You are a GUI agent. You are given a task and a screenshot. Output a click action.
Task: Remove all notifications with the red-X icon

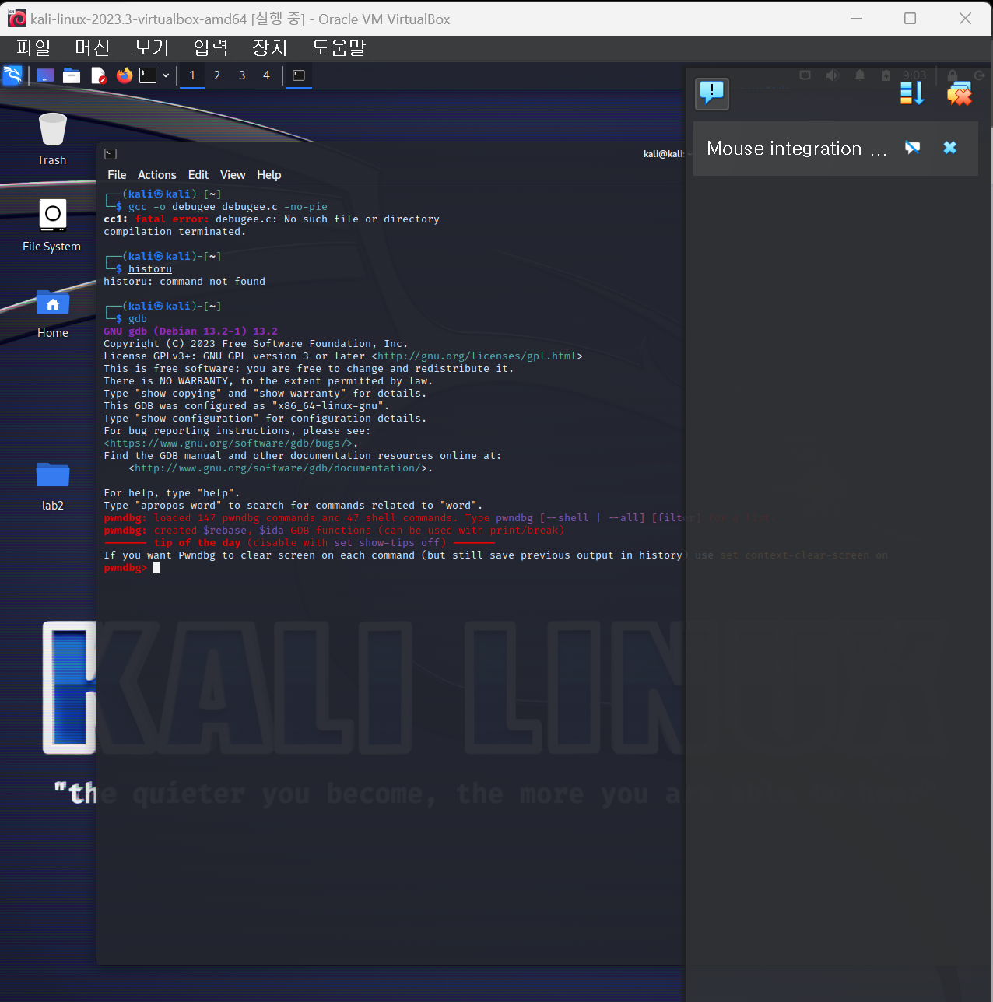pyautogui.click(x=960, y=93)
